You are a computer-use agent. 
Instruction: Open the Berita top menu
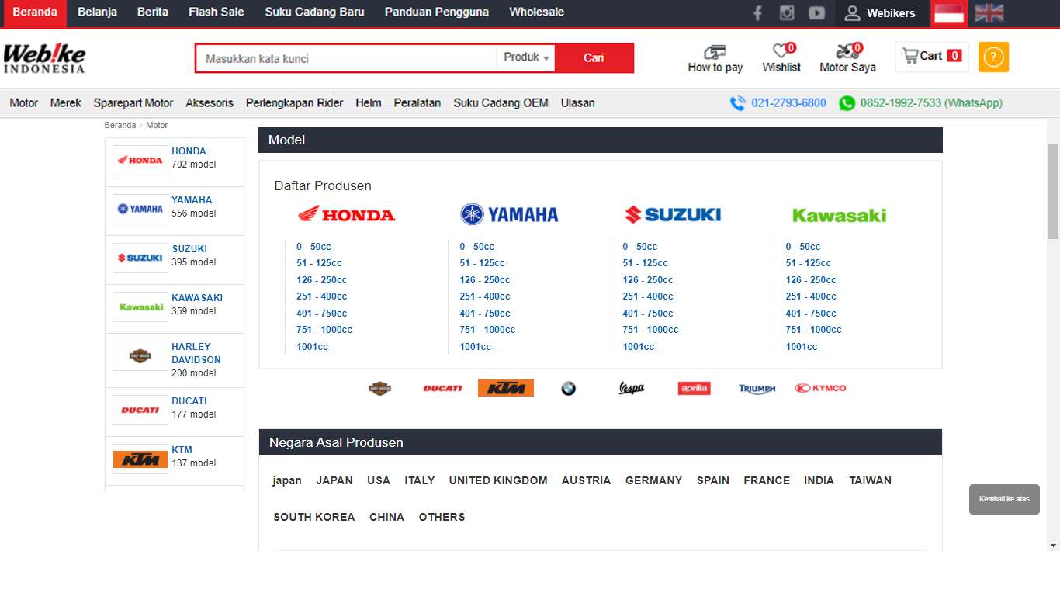point(153,12)
